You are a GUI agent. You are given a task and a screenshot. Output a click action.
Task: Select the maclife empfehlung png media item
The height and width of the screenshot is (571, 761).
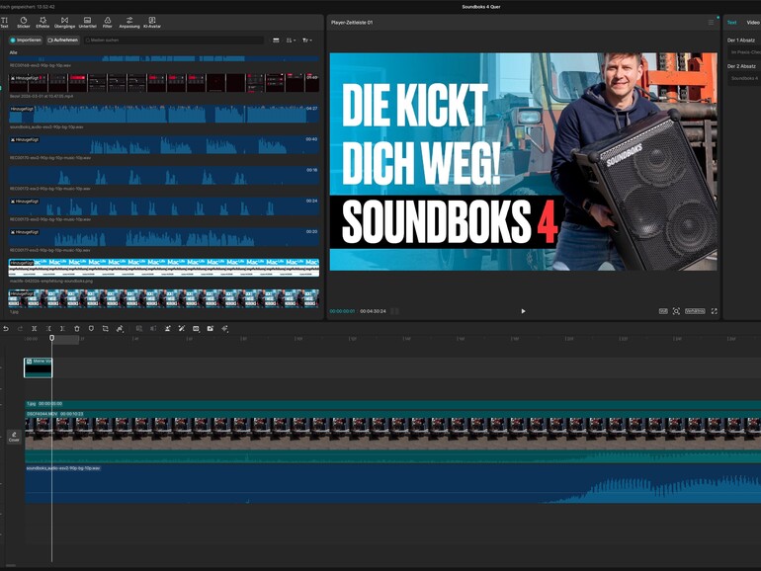click(x=164, y=268)
